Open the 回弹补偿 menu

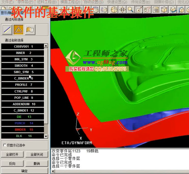[164, 2]
